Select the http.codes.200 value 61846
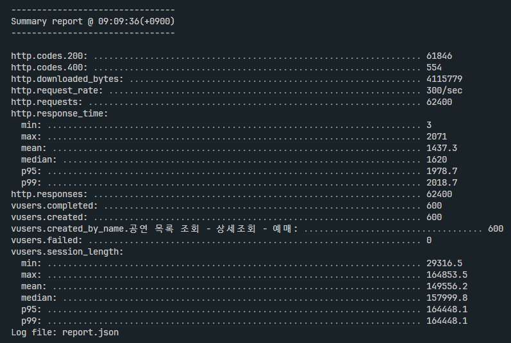The height and width of the screenshot is (343, 511). (x=439, y=56)
